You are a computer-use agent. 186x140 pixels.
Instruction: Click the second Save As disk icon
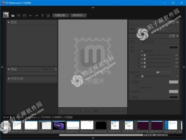(25, 16)
